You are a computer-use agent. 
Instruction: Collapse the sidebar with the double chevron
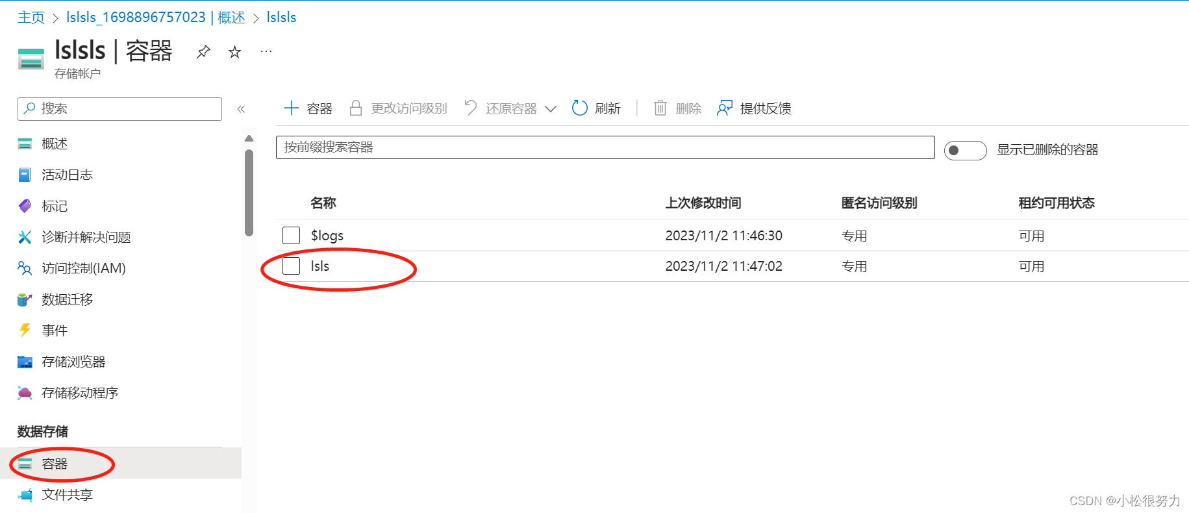point(241,109)
